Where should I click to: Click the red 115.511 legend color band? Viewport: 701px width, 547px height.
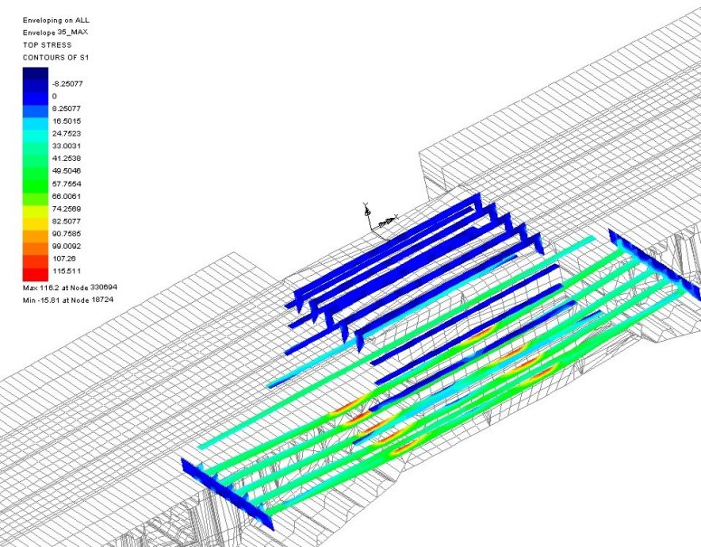(35, 270)
